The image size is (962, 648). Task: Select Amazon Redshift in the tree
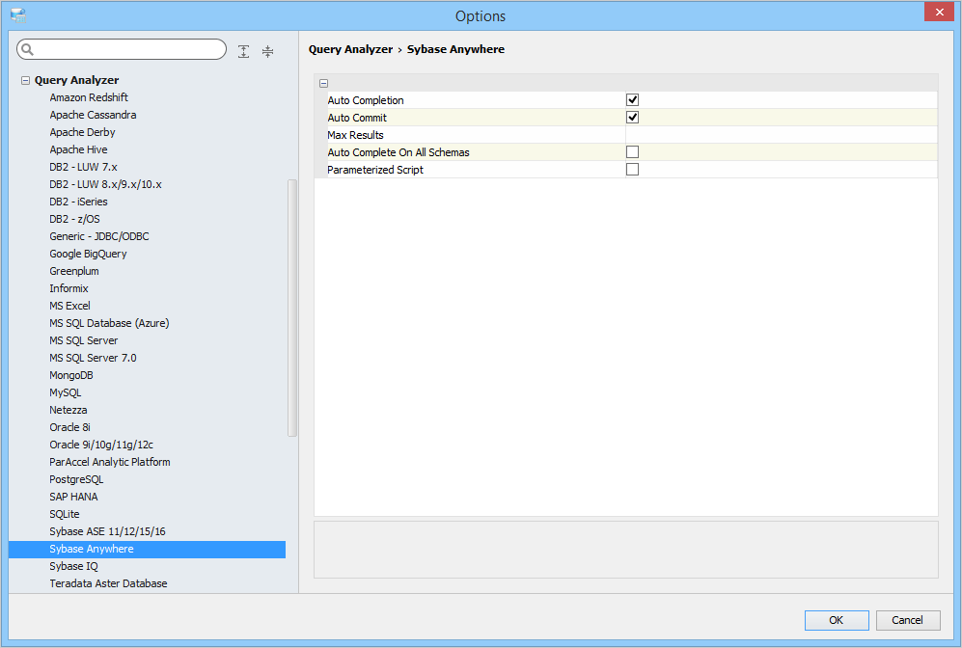tap(89, 97)
